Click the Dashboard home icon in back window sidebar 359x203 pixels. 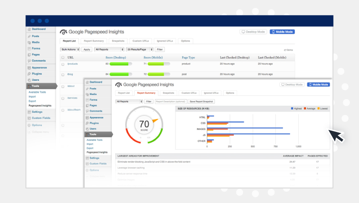tap(29, 29)
